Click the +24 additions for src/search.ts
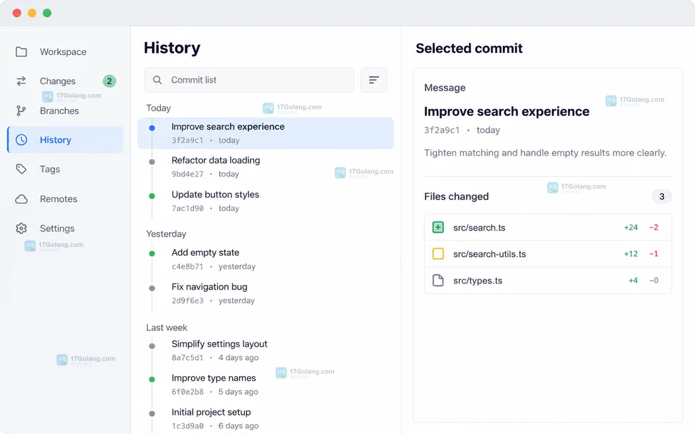 tap(631, 228)
